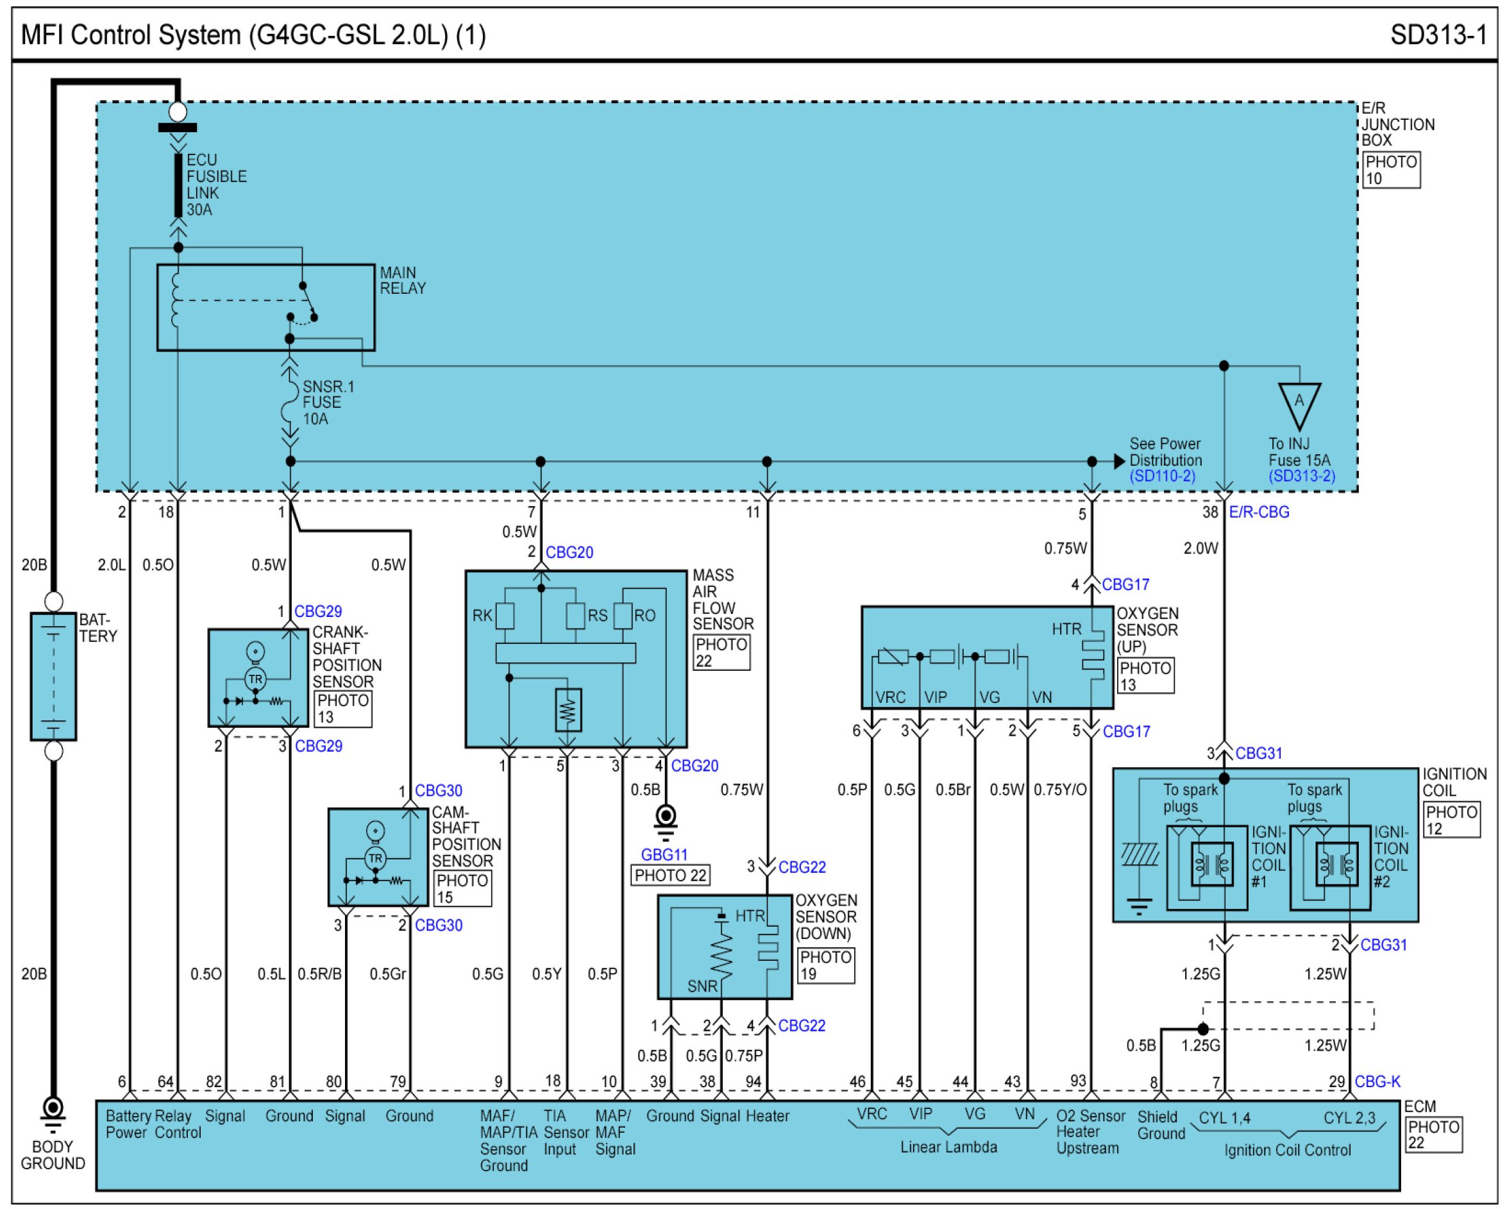
Task: Click the battery symbol
Action: coord(53,676)
